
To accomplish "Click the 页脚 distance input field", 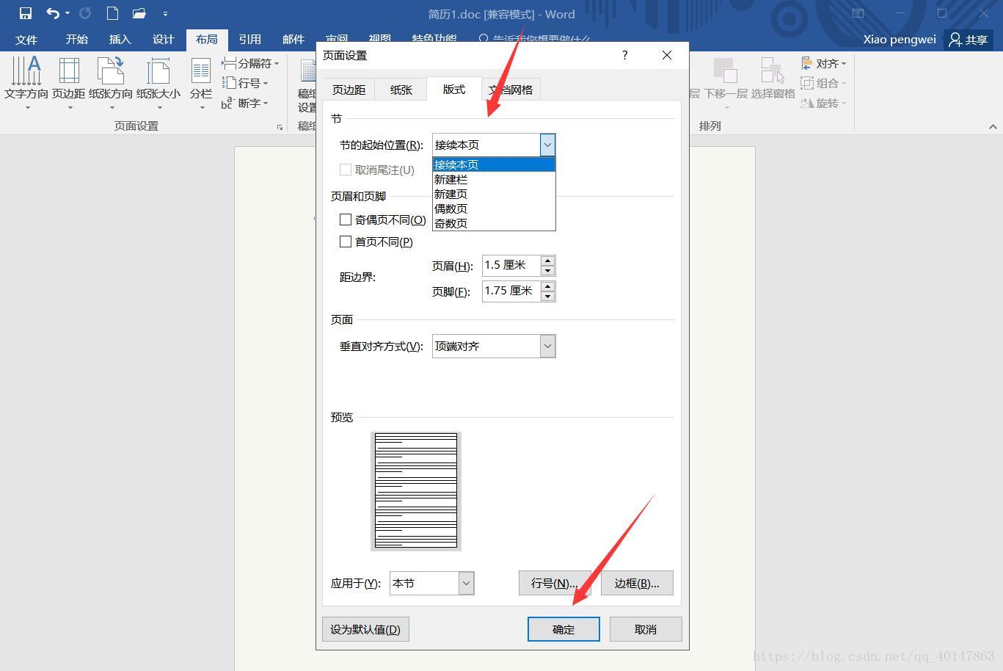I will [x=511, y=291].
